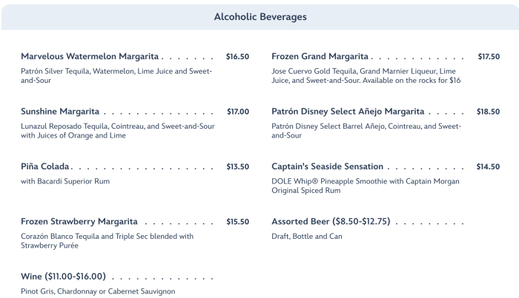Click the Alcoholic Beverages section header

pos(259,16)
